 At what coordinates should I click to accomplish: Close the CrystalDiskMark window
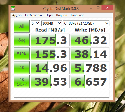coord(107,7)
